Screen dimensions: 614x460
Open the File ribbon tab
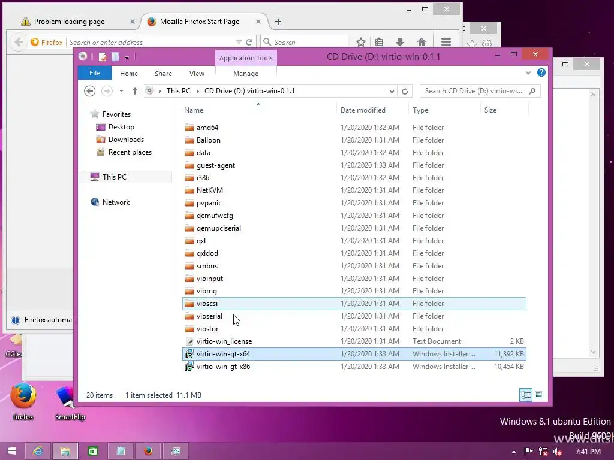[95, 73]
